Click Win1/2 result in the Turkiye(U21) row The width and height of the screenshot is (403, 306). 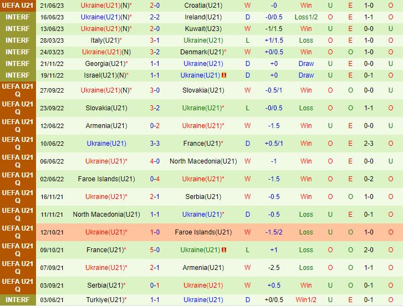pyautogui.click(x=306, y=300)
